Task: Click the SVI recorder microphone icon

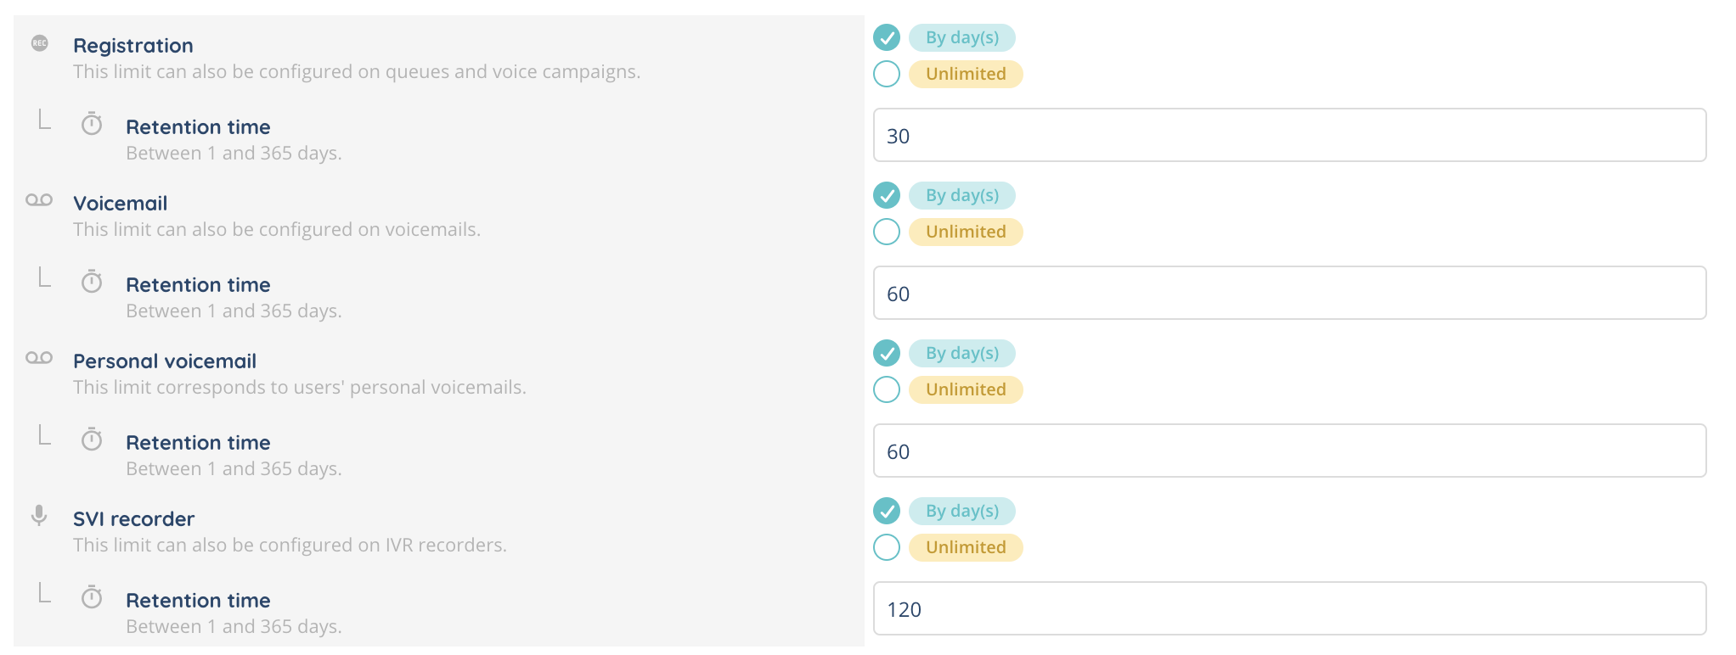Action: [x=39, y=515]
